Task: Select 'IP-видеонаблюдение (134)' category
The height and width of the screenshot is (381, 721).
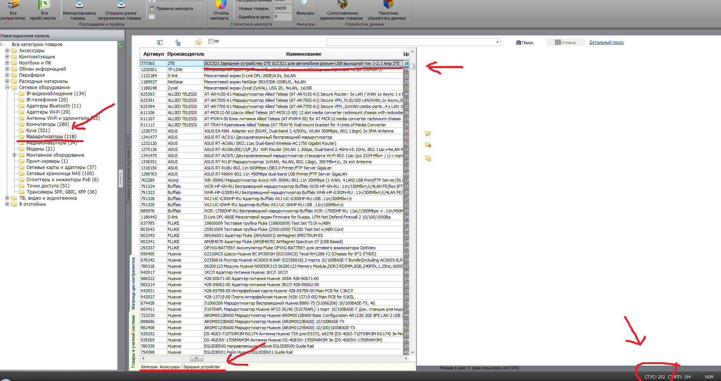Action: 56,94
